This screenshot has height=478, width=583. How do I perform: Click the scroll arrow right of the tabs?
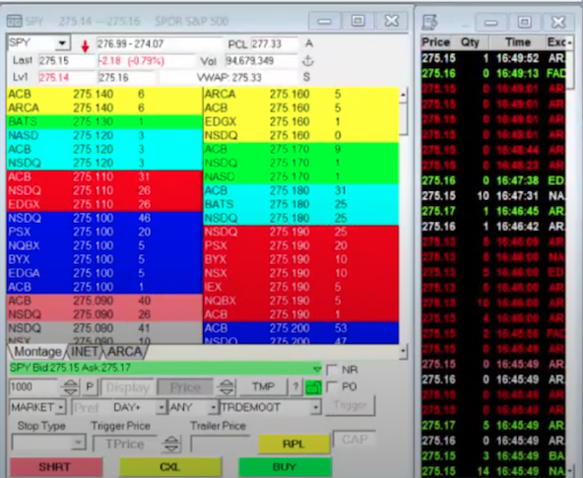(403, 351)
